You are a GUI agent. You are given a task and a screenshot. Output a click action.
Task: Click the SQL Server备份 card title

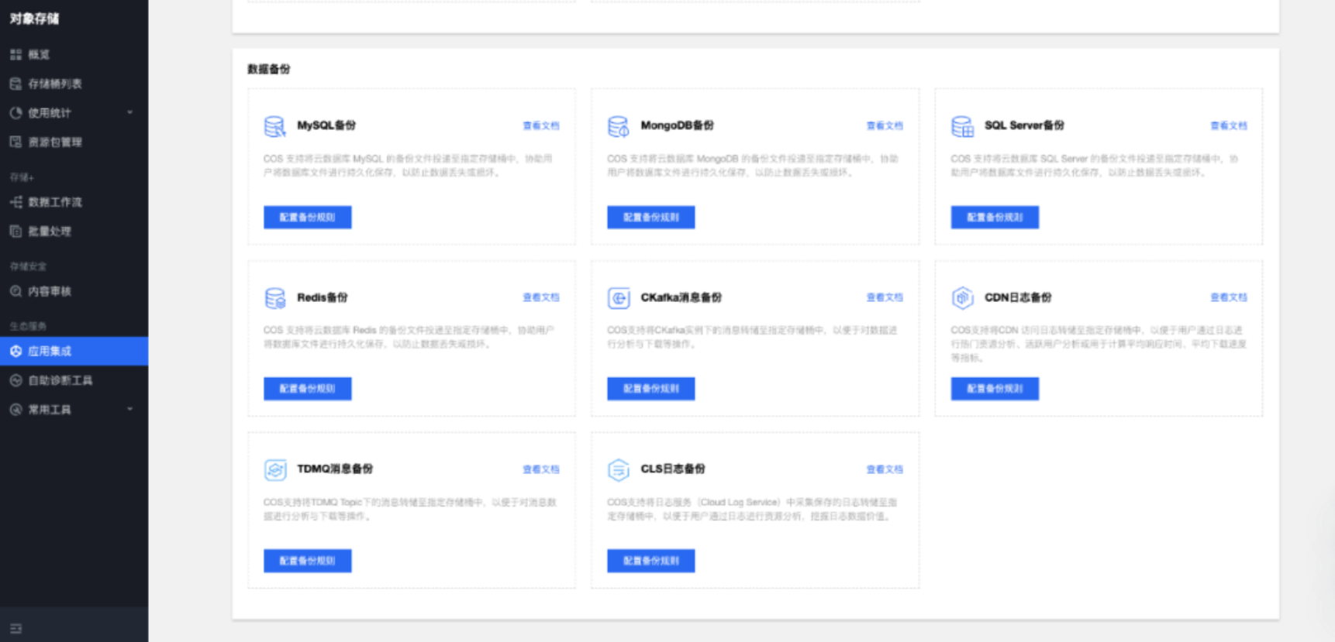tap(1024, 125)
